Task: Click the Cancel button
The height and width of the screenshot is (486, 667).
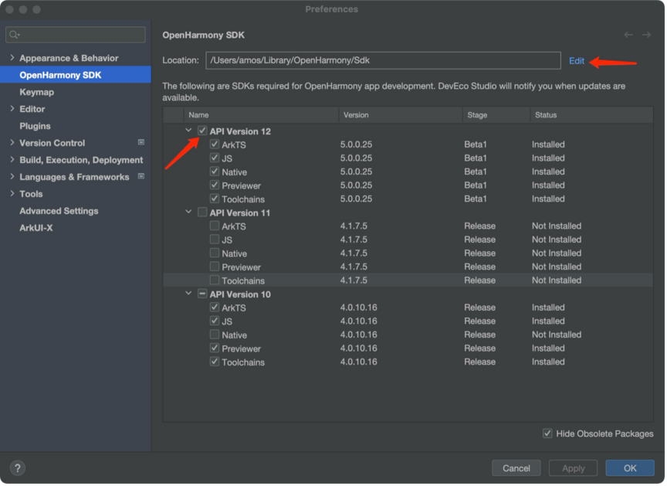Action: [516, 468]
